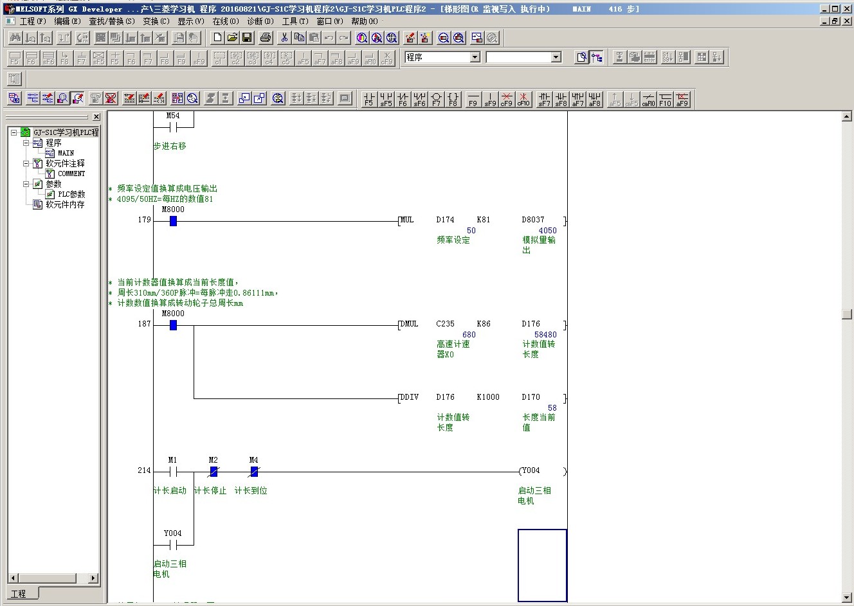The height and width of the screenshot is (606, 854).
Task: Open the 查找/替换(S) menu
Action: pos(112,21)
